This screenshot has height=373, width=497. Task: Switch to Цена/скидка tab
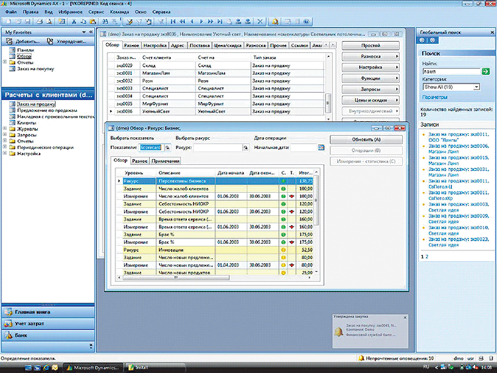pos(227,45)
